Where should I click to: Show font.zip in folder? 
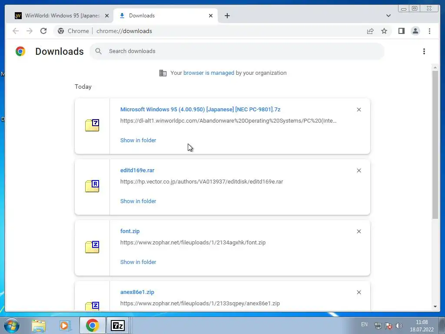[x=138, y=262]
